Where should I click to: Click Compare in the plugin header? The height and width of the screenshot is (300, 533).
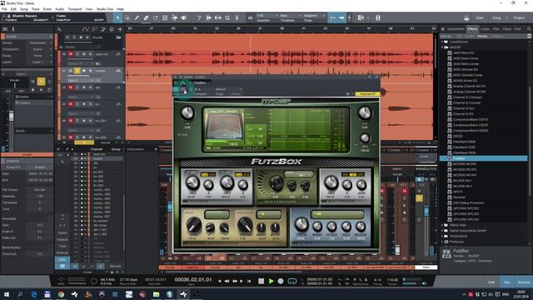point(200,94)
